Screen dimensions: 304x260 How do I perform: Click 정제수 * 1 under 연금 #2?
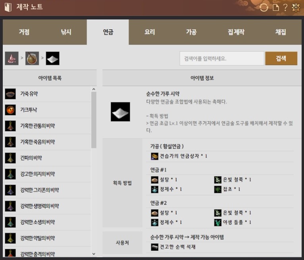pyautogui.click(x=171, y=222)
